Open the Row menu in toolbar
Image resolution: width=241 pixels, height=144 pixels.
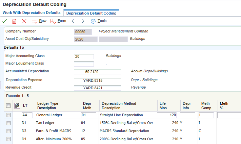point(39,21)
